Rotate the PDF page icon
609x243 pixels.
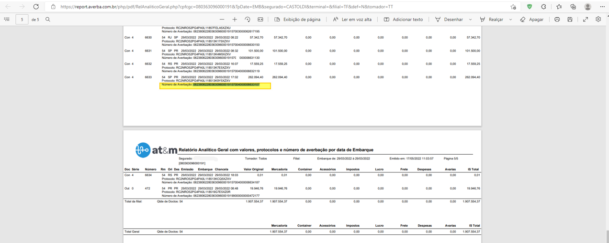tap(248, 20)
